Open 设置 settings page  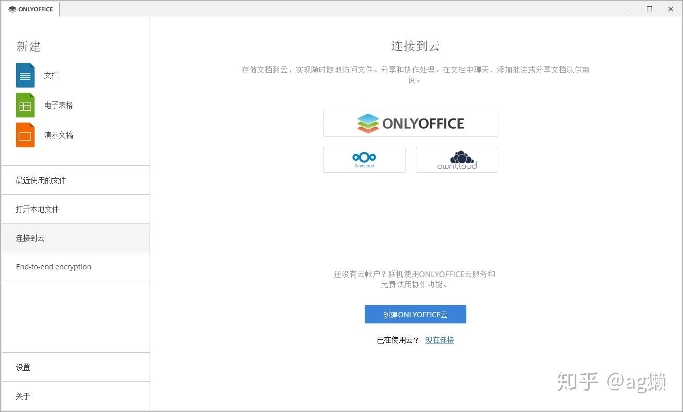[x=76, y=367]
